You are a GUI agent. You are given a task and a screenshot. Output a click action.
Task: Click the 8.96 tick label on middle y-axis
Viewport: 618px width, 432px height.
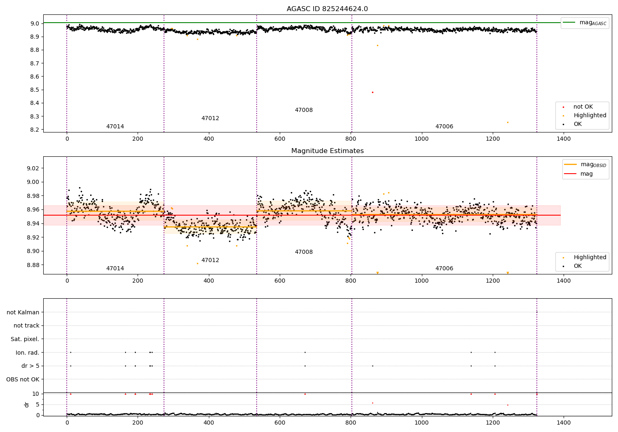click(x=34, y=210)
